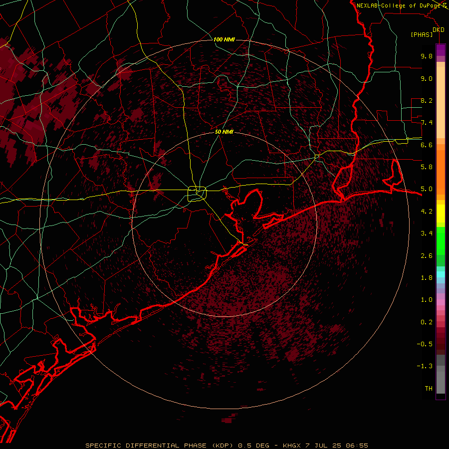This screenshot has width=449, height=449.
Task: Click the purple segment of the color bar
Action: 441,50
